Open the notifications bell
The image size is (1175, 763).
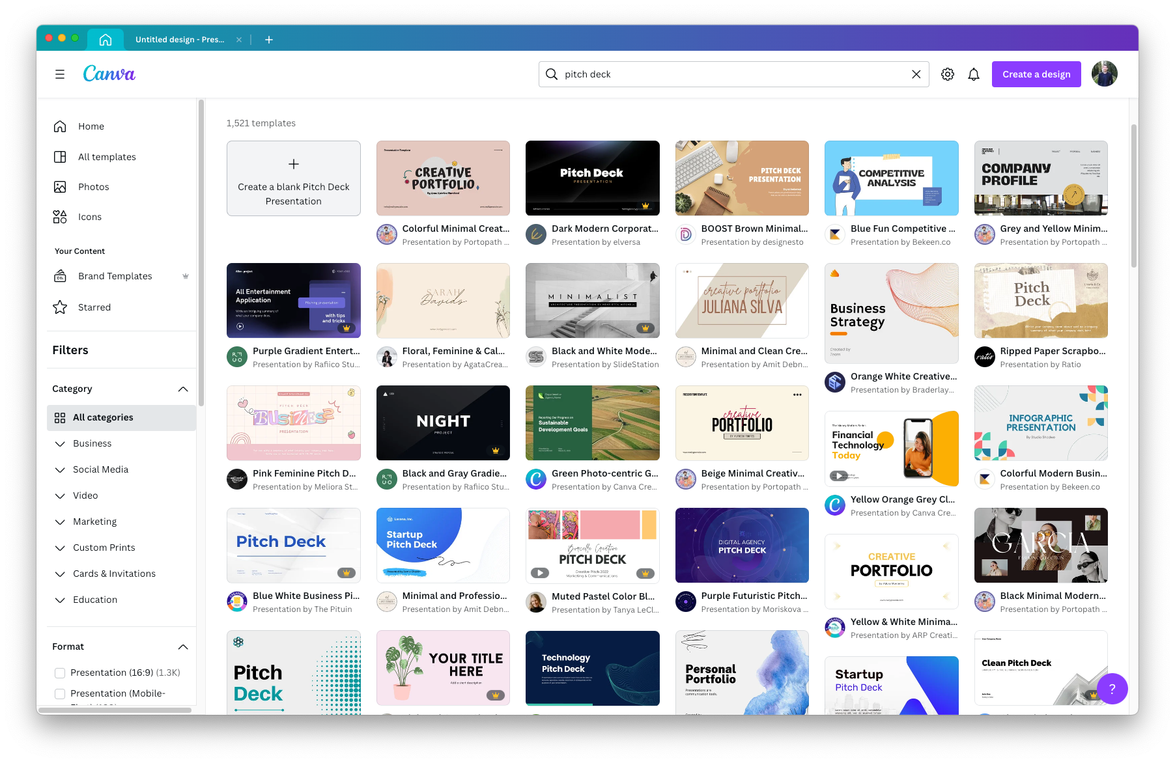974,74
